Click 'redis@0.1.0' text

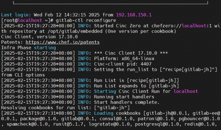(200, 124)
